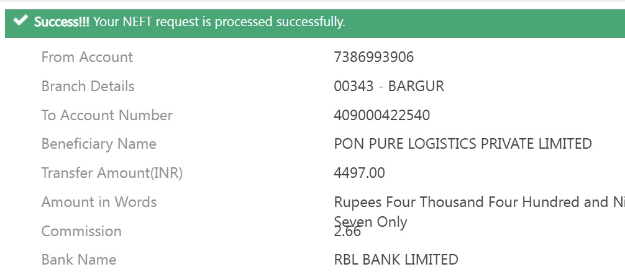
Task: Select the transfer amount 4497.00
Action: (x=359, y=173)
